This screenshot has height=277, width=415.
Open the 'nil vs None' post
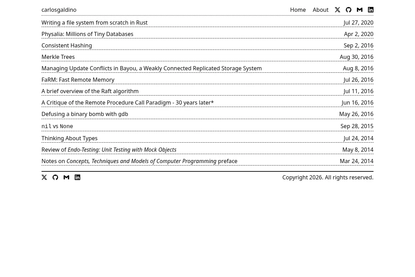[x=57, y=126]
